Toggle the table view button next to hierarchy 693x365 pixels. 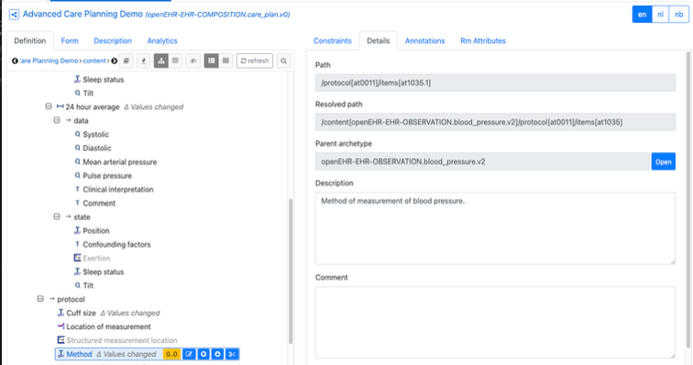(175, 61)
